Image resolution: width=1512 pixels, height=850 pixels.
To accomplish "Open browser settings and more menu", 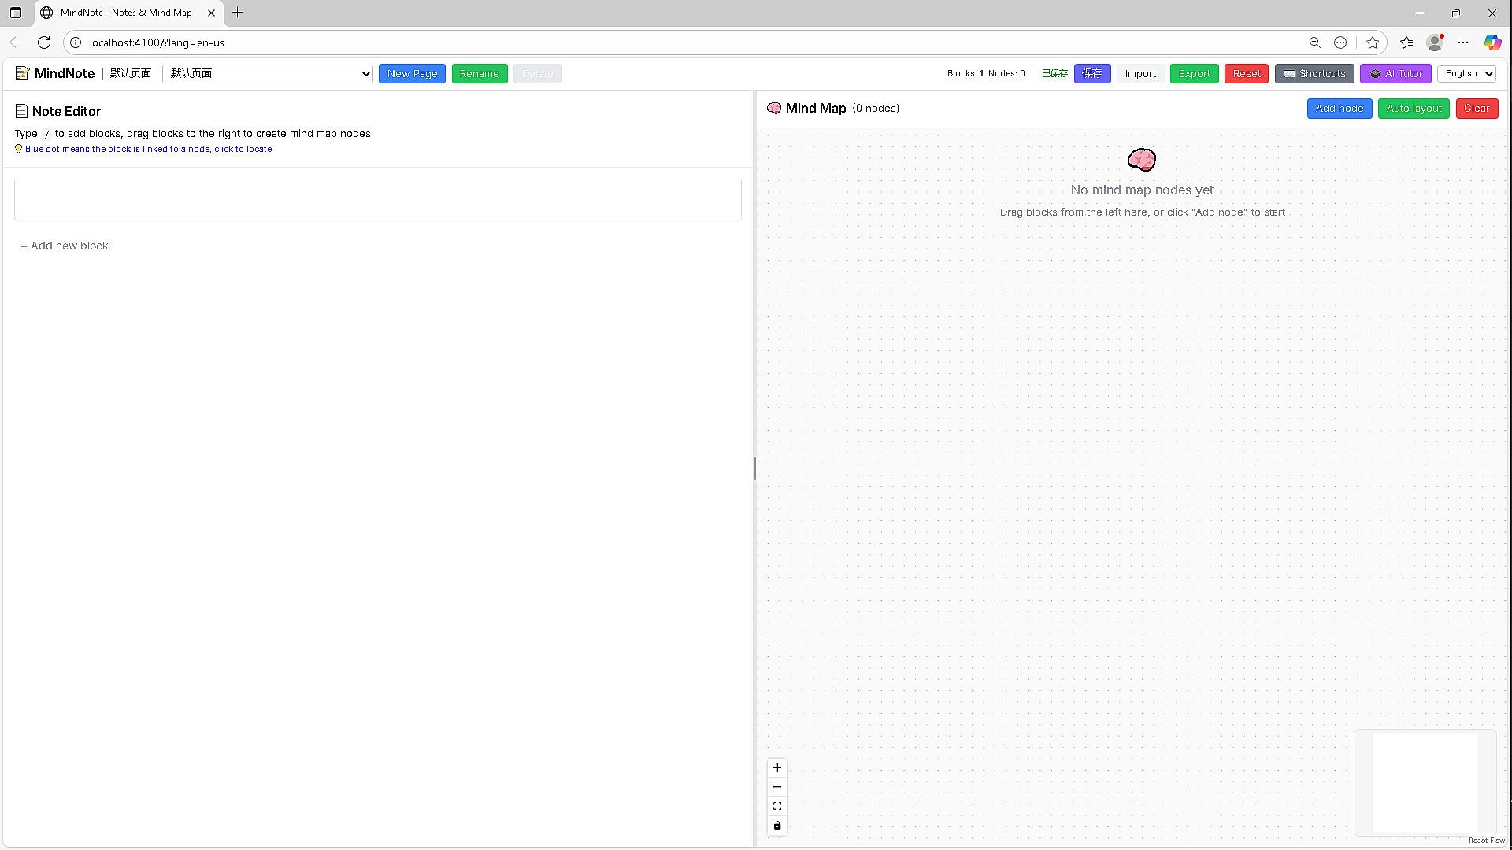I will pyautogui.click(x=1463, y=42).
